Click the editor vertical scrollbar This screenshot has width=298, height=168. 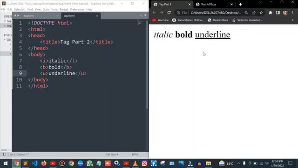pos(147,65)
